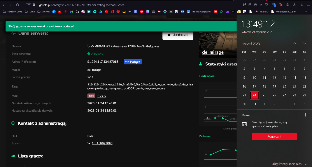Open the Disney+ bookmark icon

click(x=77, y=12)
